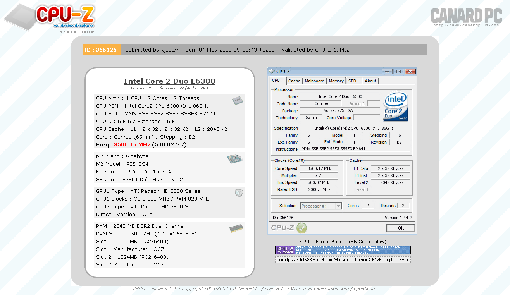Click the Core Speed 3500.17 MHz field
This screenshot has height=297, width=510.
point(319,168)
